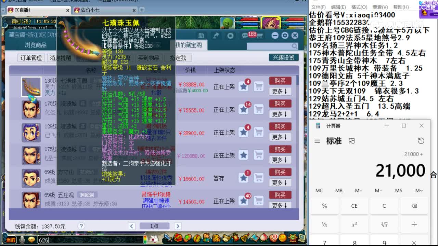Viewport: 438px width, 246px height.
Task: Add the ¥28900.00 character to cart
Action: pos(259,133)
